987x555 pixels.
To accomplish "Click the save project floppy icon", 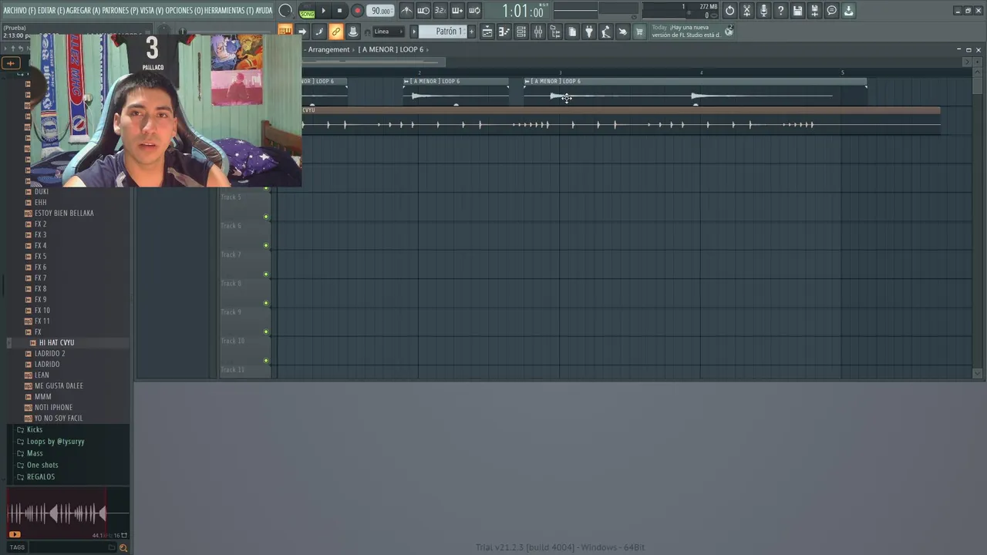I will [x=797, y=11].
